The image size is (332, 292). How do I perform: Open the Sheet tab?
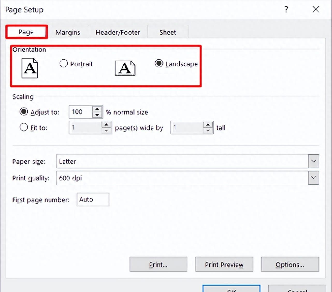(168, 32)
